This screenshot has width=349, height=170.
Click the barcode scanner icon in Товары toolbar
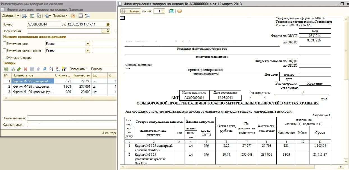(64, 69)
